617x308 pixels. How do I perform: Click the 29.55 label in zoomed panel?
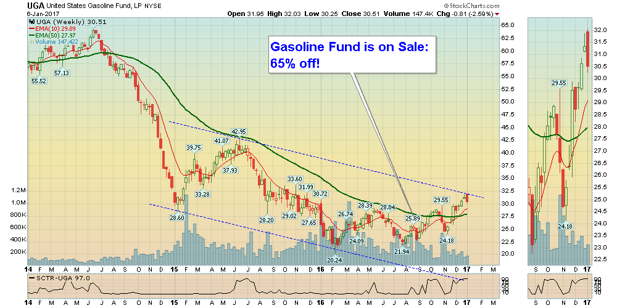(560, 83)
